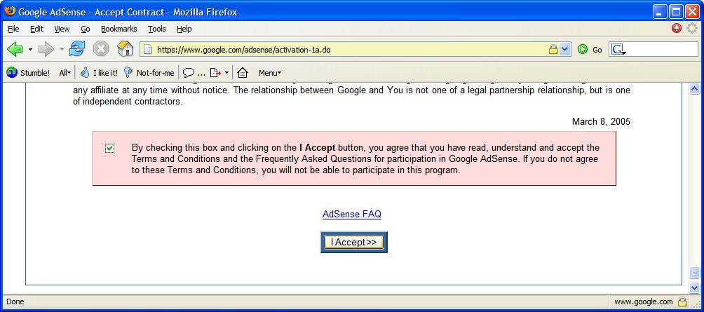Open the View menu
The height and width of the screenshot is (312, 704).
[62, 29]
